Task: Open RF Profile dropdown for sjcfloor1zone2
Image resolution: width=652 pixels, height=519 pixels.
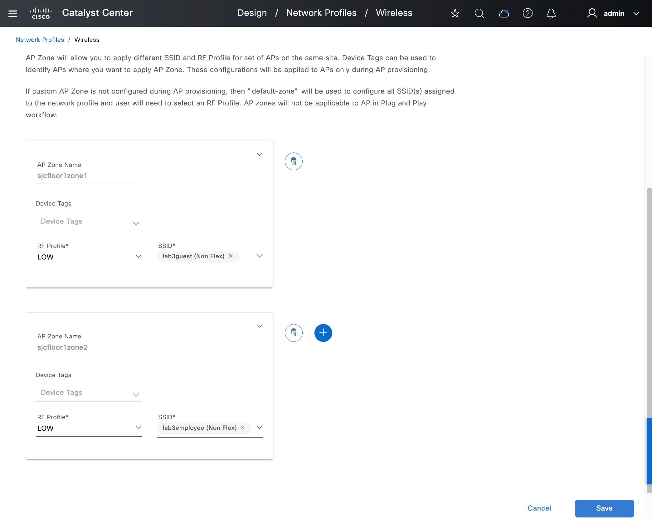Action: 138,428
